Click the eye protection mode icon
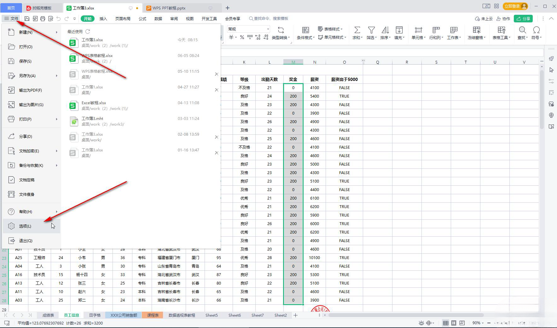Viewport: 557px width, 328px height. pyautogui.click(x=421, y=323)
